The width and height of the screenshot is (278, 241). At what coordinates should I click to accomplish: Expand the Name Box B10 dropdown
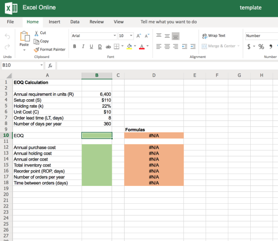tap(42, 65)
